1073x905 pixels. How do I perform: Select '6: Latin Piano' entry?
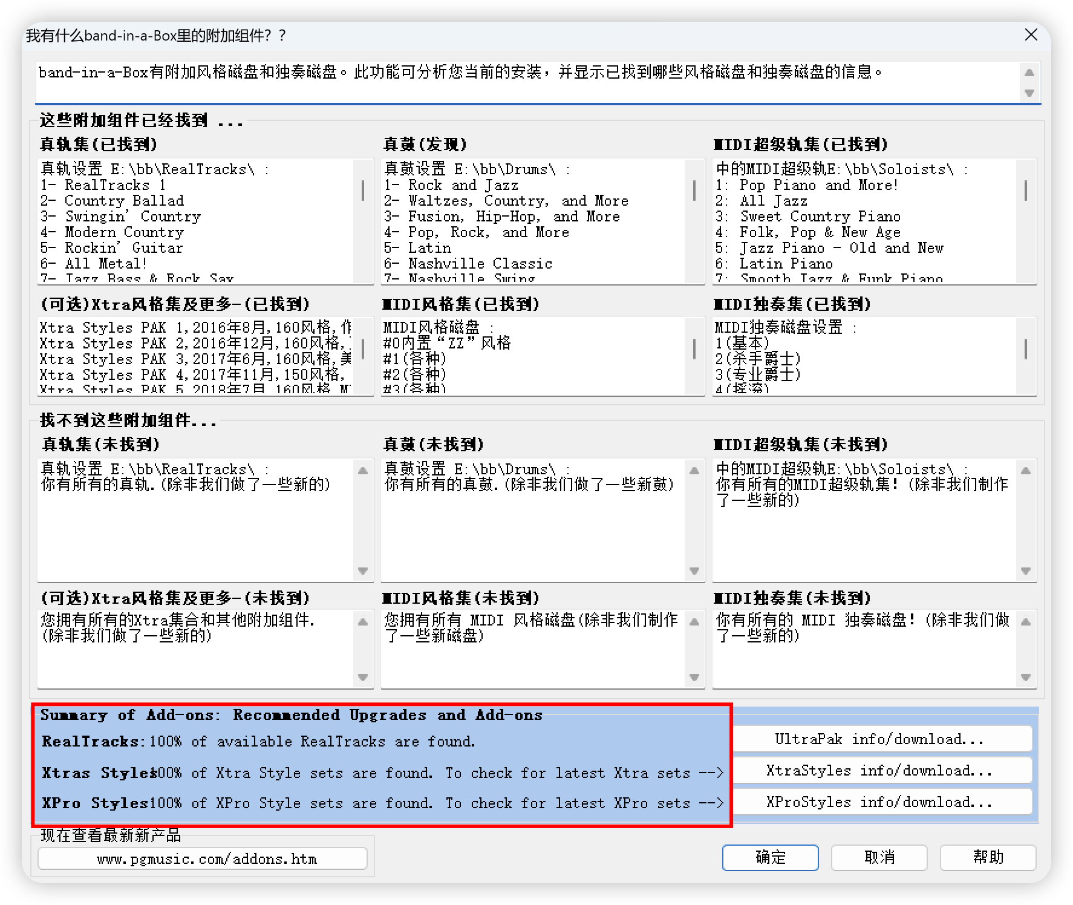tap(774, 264)
